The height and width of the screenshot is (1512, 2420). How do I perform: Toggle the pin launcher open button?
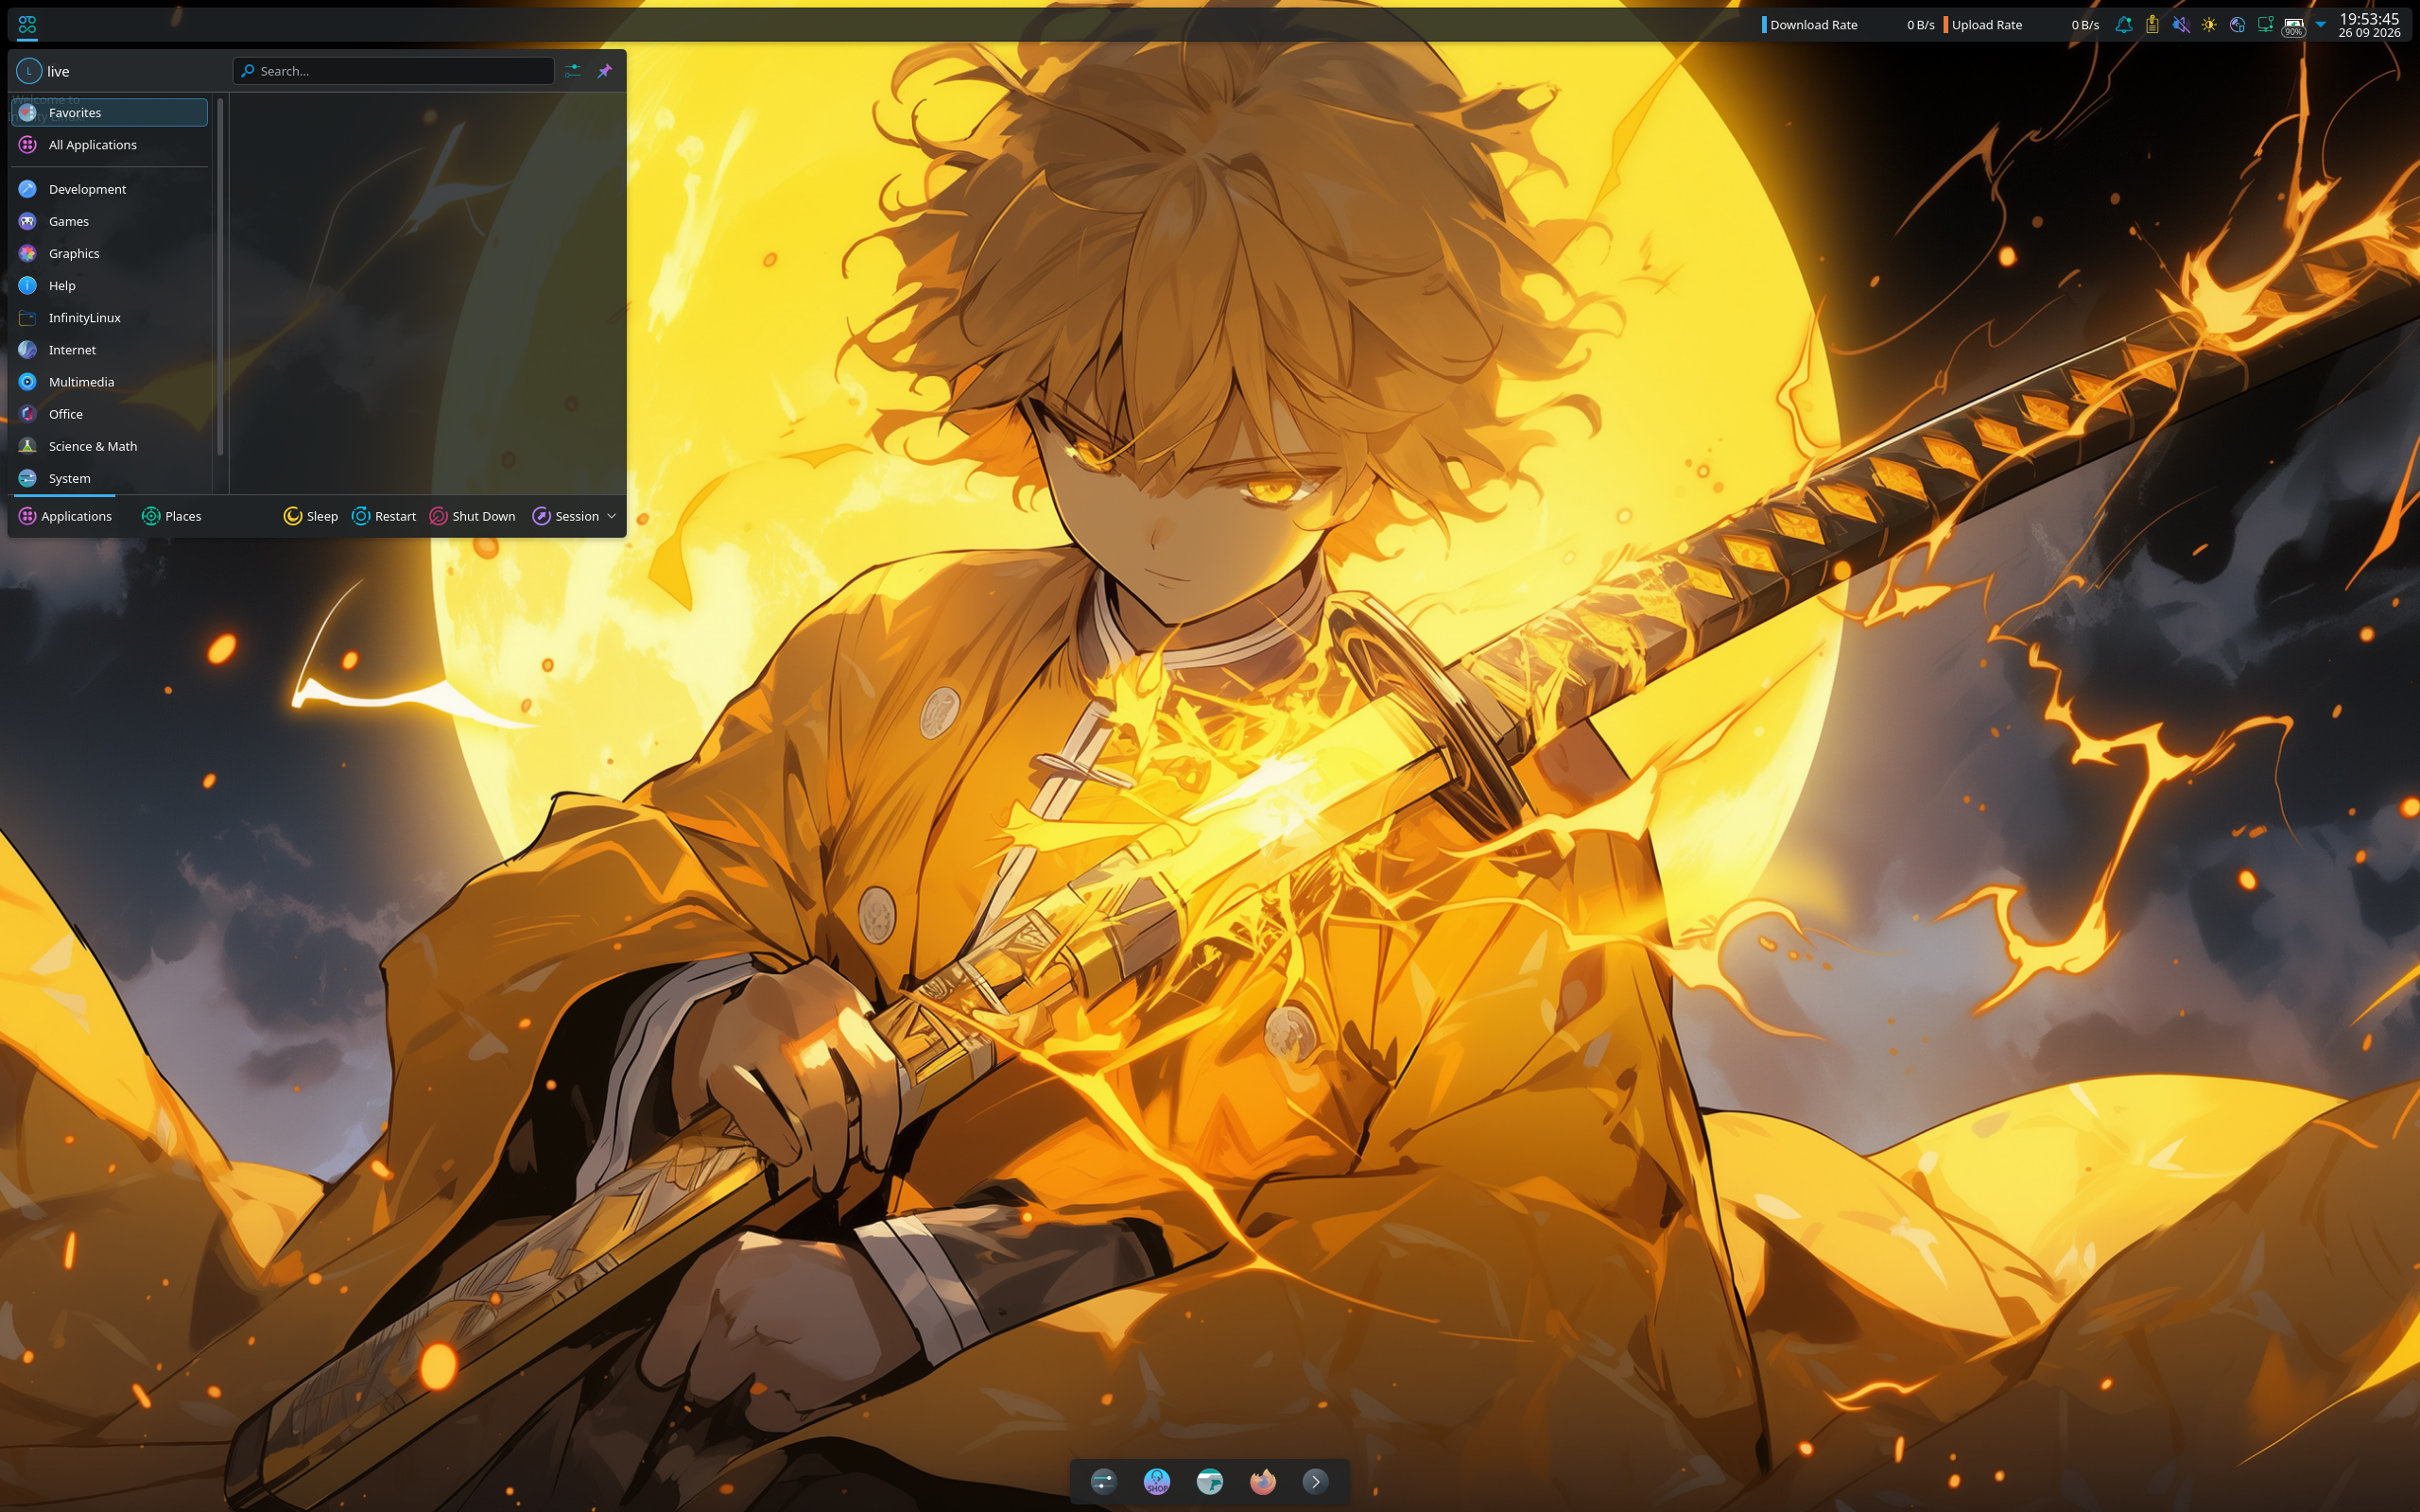[604, 71]
